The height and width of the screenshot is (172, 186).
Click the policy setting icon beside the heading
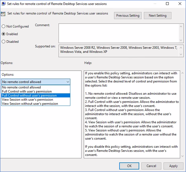[x=3, y=14]
